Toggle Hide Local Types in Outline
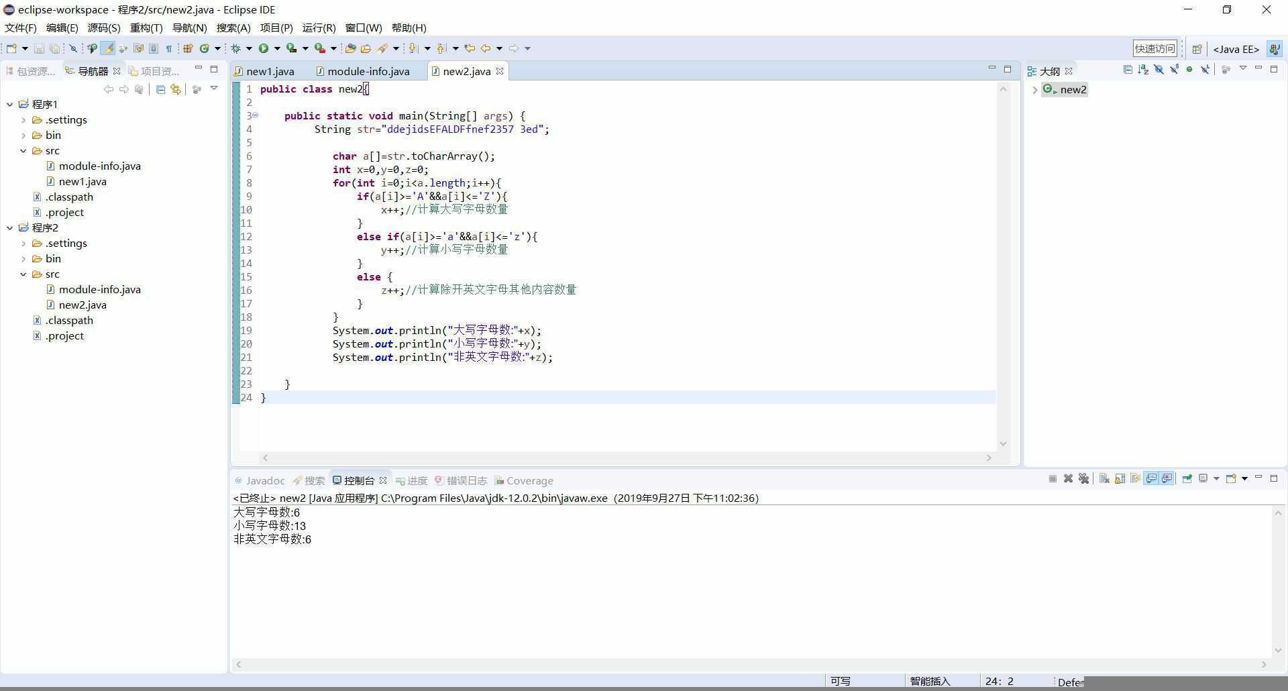 tap(1205, 70)
